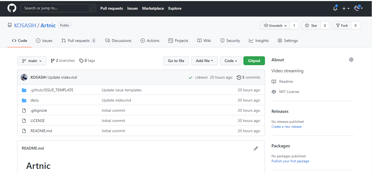The image size is (372, 173).
Task: Open the stargazers count
Action: click(325, 25)
